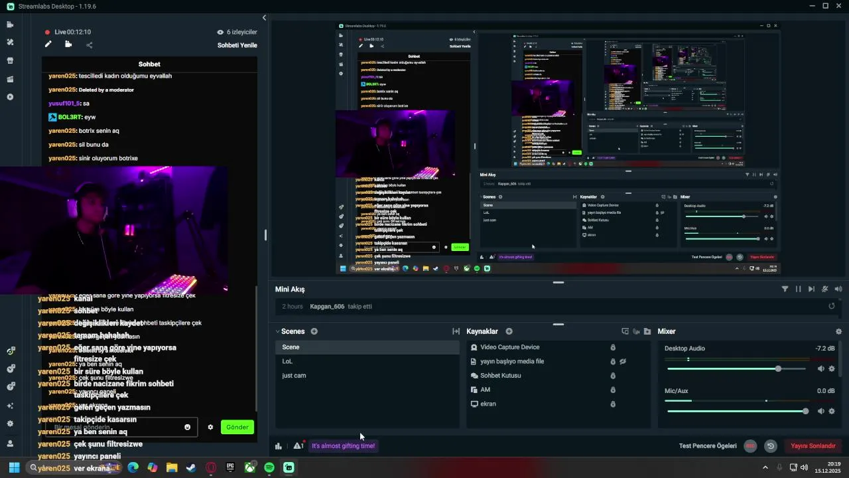Click the emoji picker in chat input
Viewport: 849px width, 478px height.
click(188, 427)
